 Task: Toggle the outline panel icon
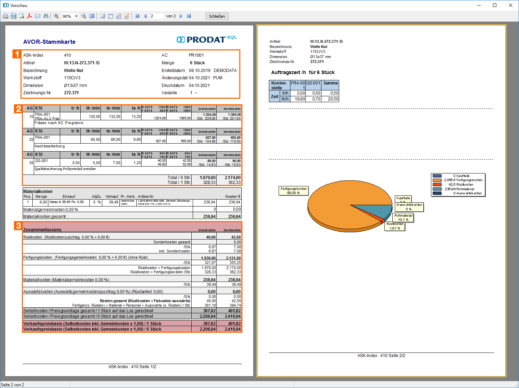pyautogui.click(x=102, y=16)
